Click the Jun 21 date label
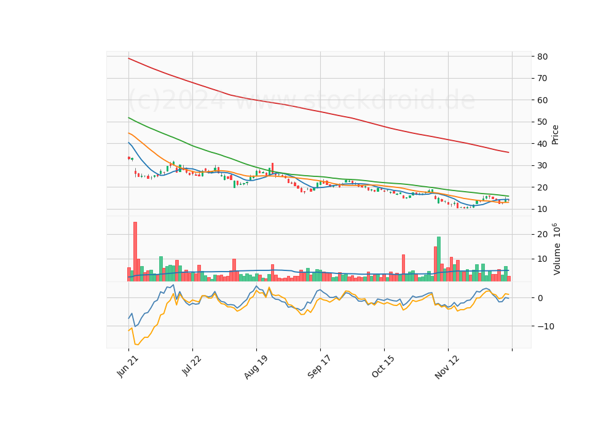The width and height of the screenshot is (590, 424). (128, 366)
